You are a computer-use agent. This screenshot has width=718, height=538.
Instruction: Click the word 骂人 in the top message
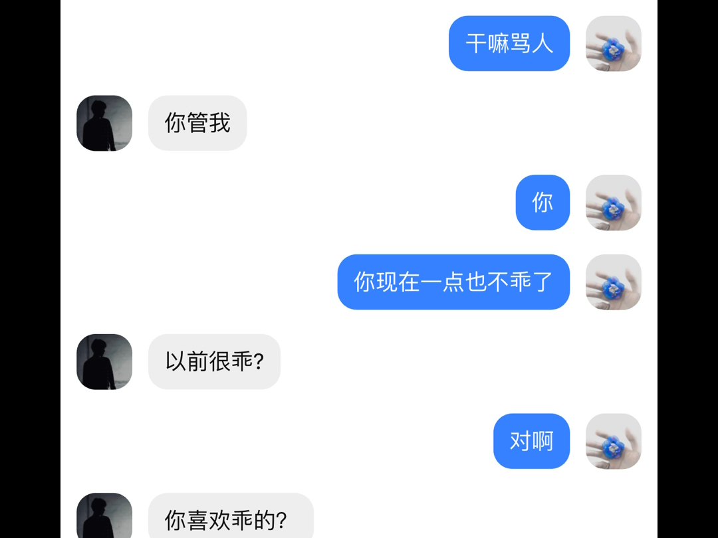coord(532,44)
